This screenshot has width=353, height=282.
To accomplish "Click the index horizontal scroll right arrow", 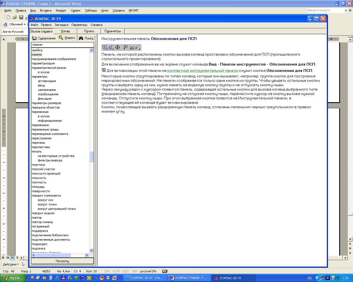I will coord(87,255).
